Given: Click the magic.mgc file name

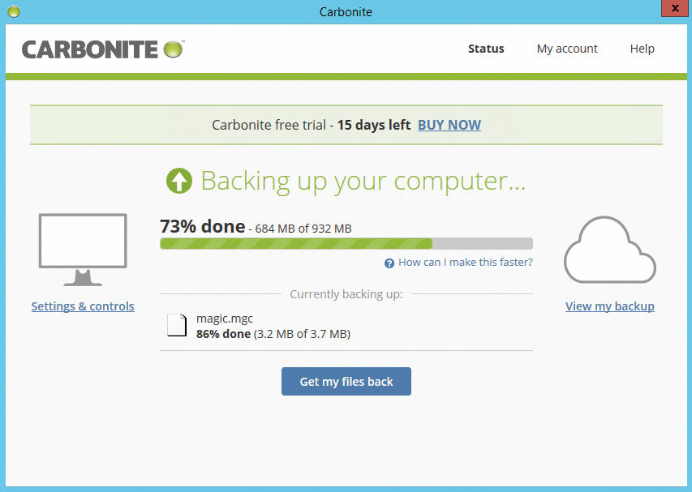Looking at the screenshot, I should (x=225, y=319).
